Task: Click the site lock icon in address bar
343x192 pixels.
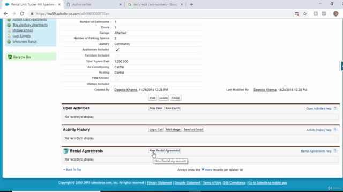Action: 32,14
